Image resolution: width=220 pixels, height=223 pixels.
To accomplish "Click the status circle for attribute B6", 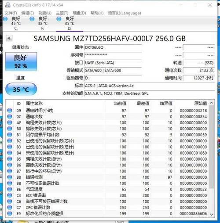I will pos(10,165).
